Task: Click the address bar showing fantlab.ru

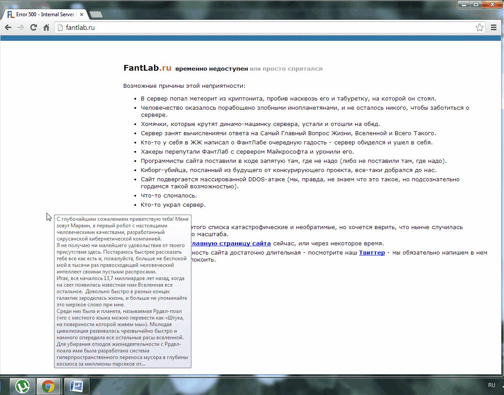Action: [263, 28]
